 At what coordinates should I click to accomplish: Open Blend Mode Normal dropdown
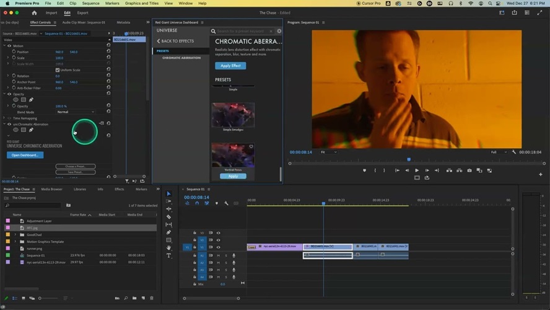(76, 112)
